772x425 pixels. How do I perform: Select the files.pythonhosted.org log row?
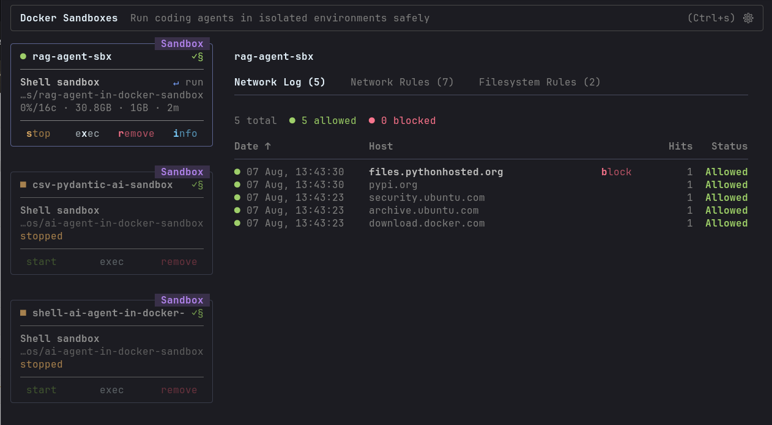click(x=491, y=172)
